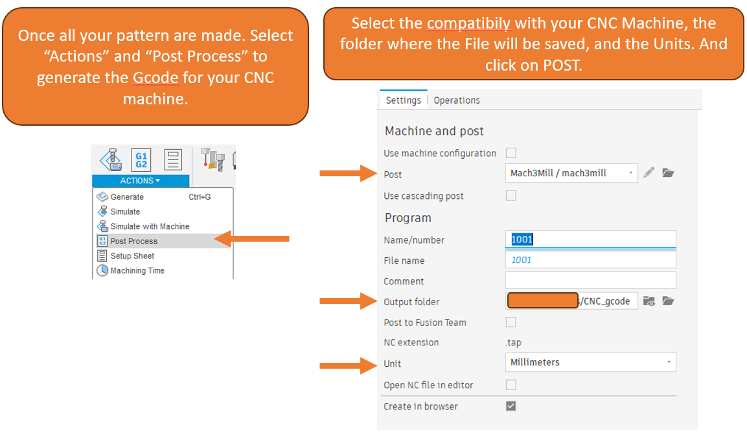Open the tool library icon in toolbar
Viewport: 747px width, 440px height.
pos(212,159)
